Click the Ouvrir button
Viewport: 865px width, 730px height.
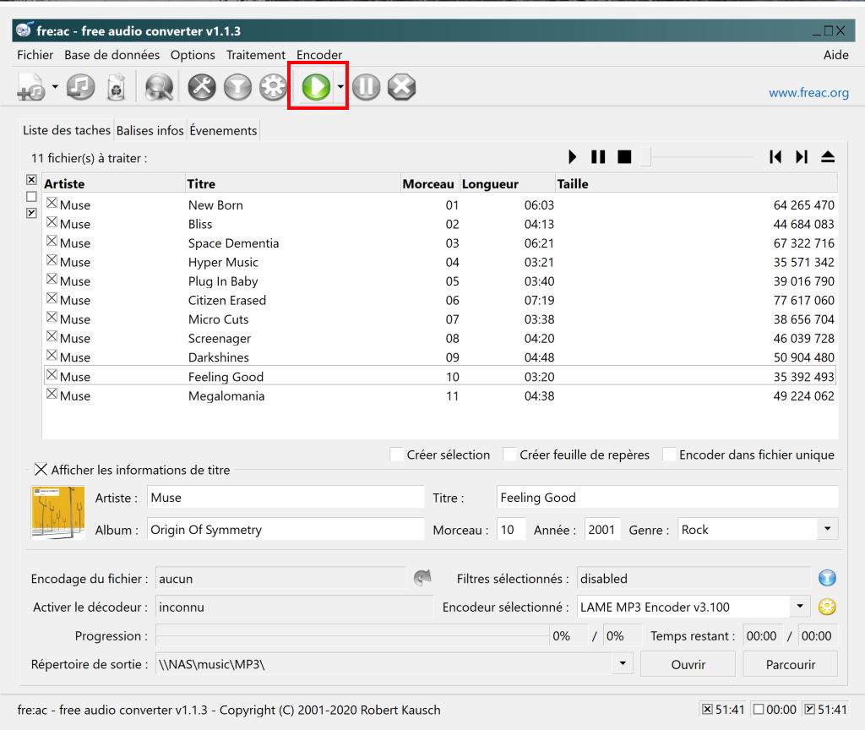[x=688, y=664]
